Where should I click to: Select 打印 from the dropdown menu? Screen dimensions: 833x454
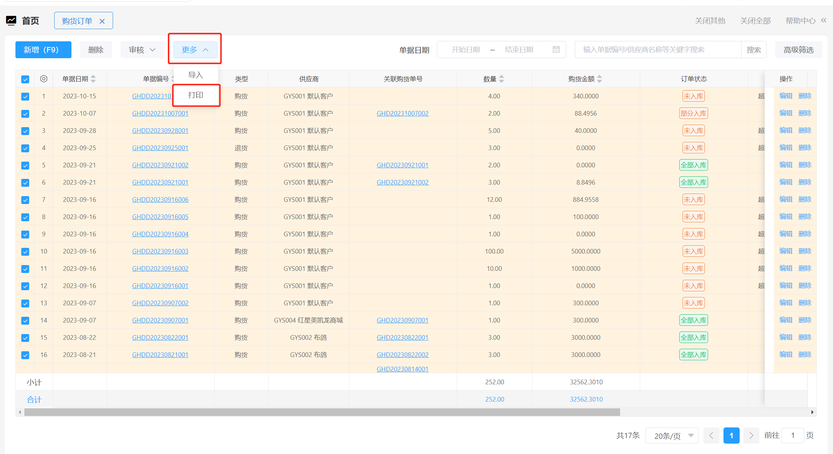coord(196,95)
